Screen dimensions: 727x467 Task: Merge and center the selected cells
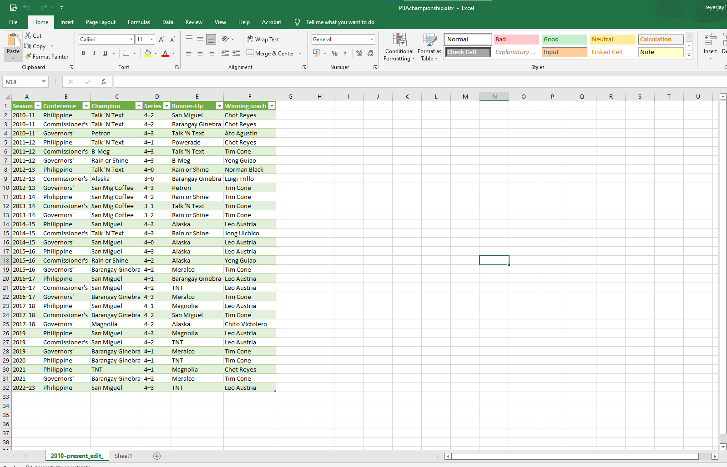tap(271, 53)
